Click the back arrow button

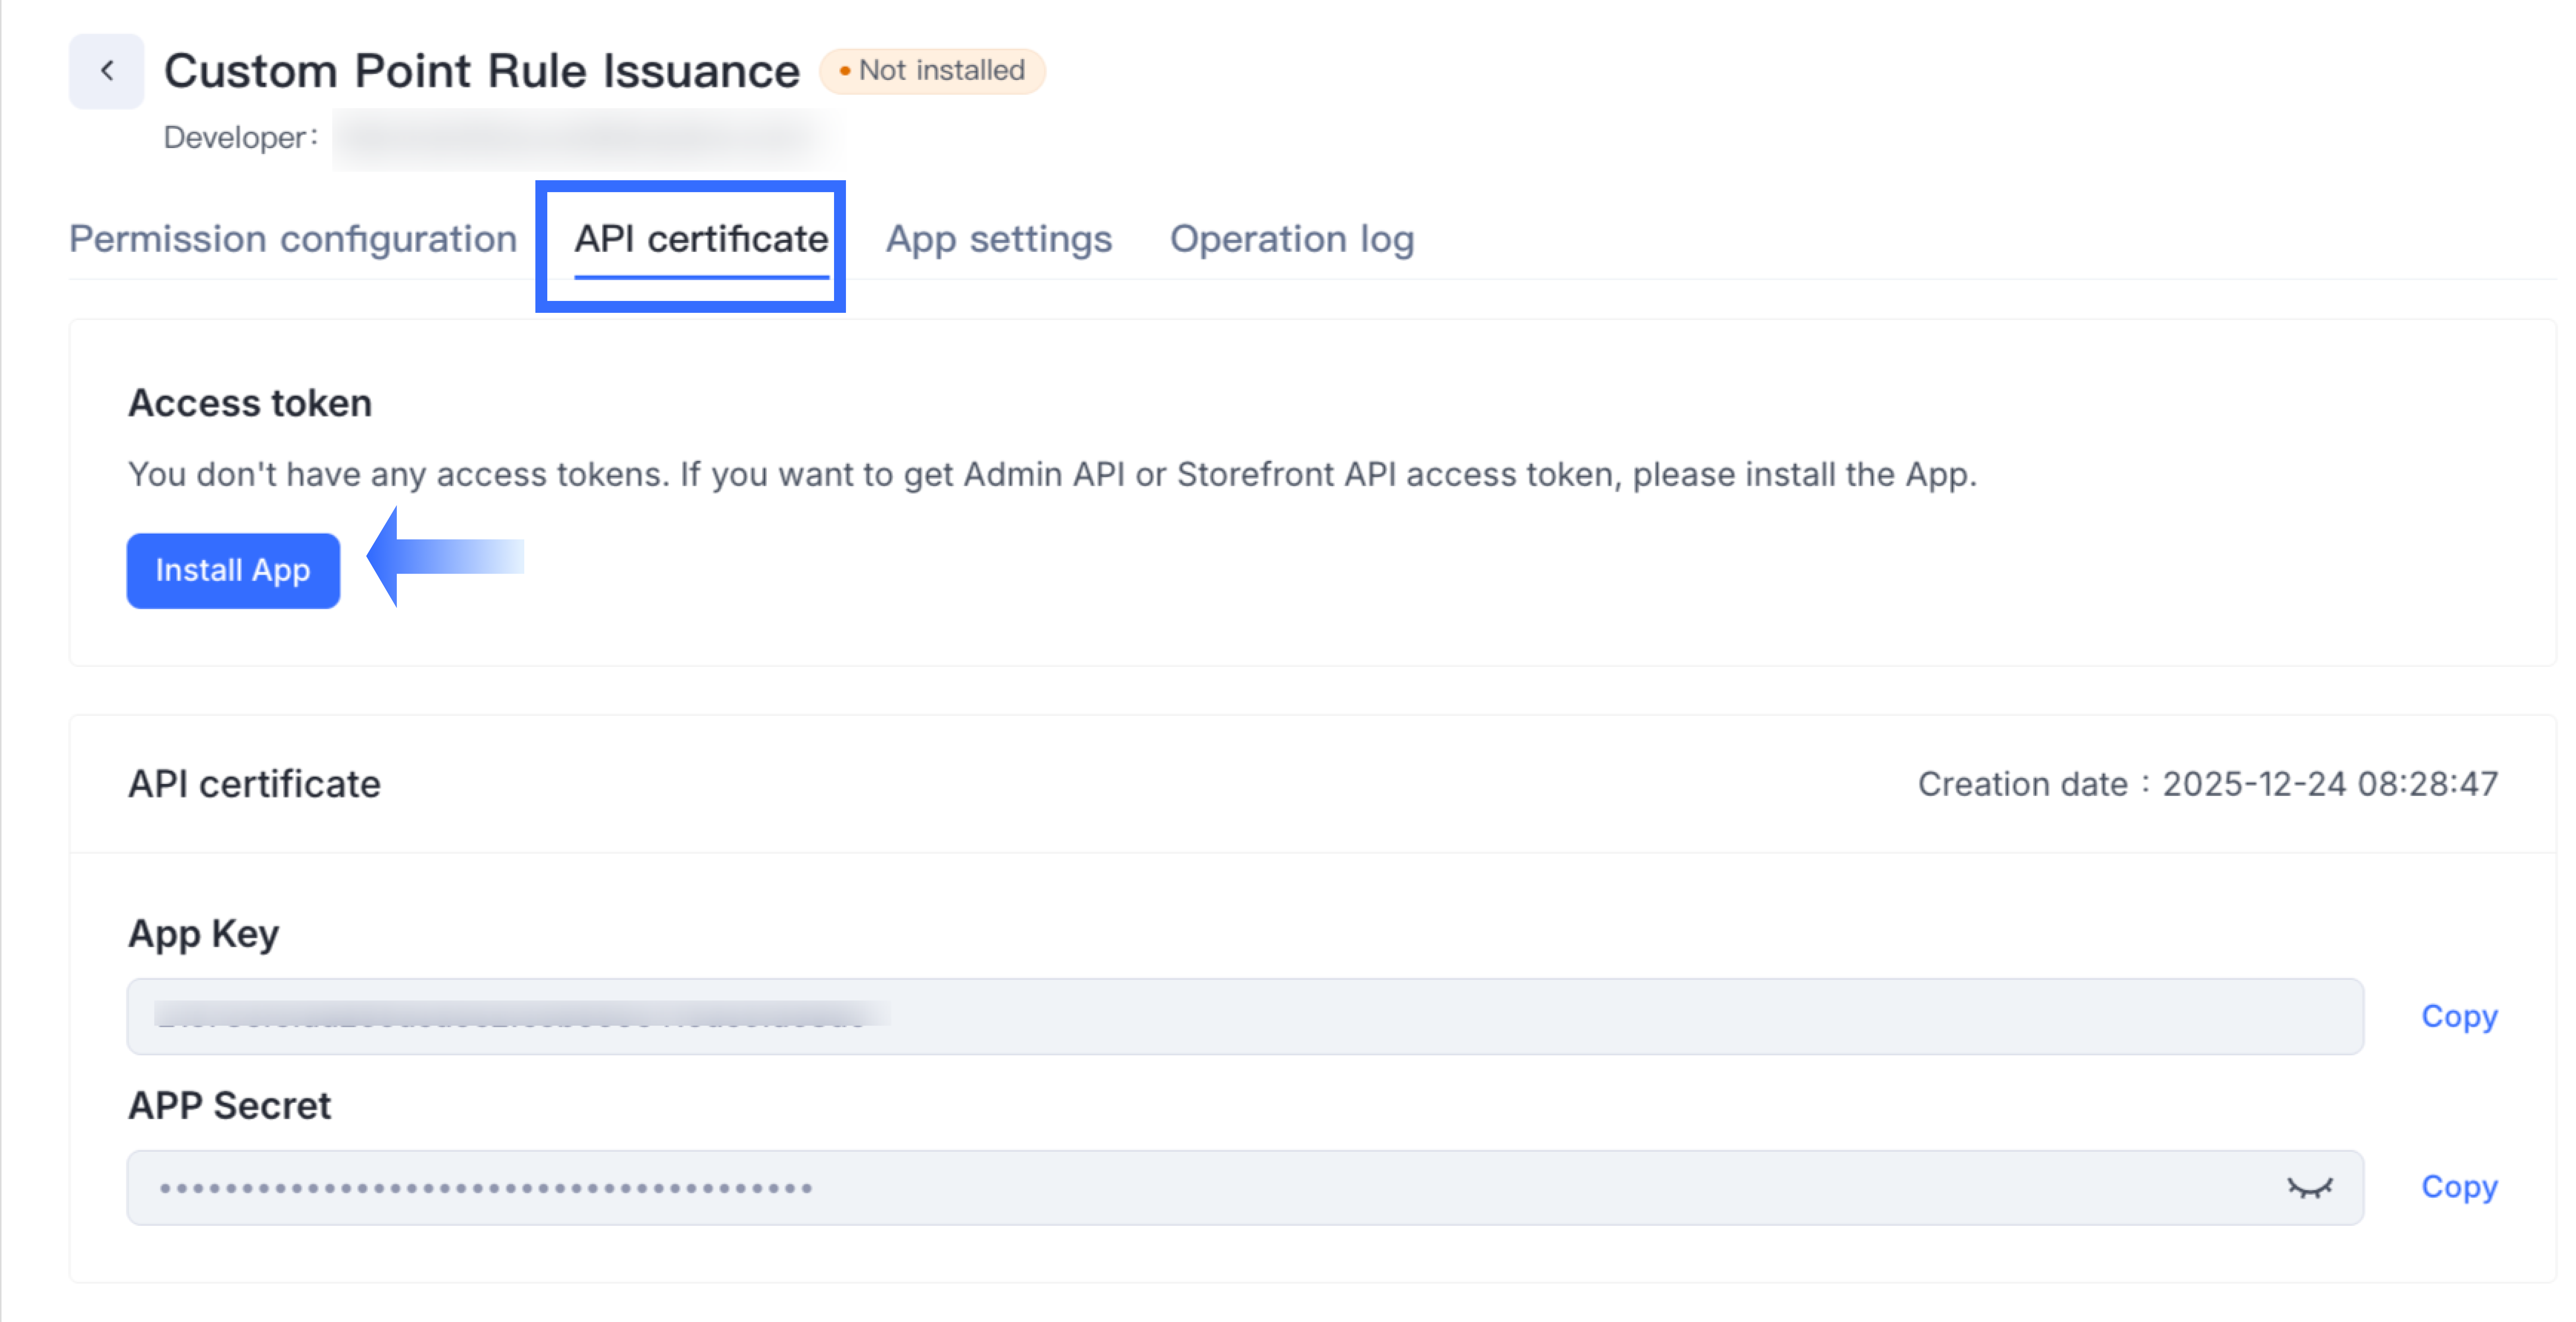click(106, 71)
